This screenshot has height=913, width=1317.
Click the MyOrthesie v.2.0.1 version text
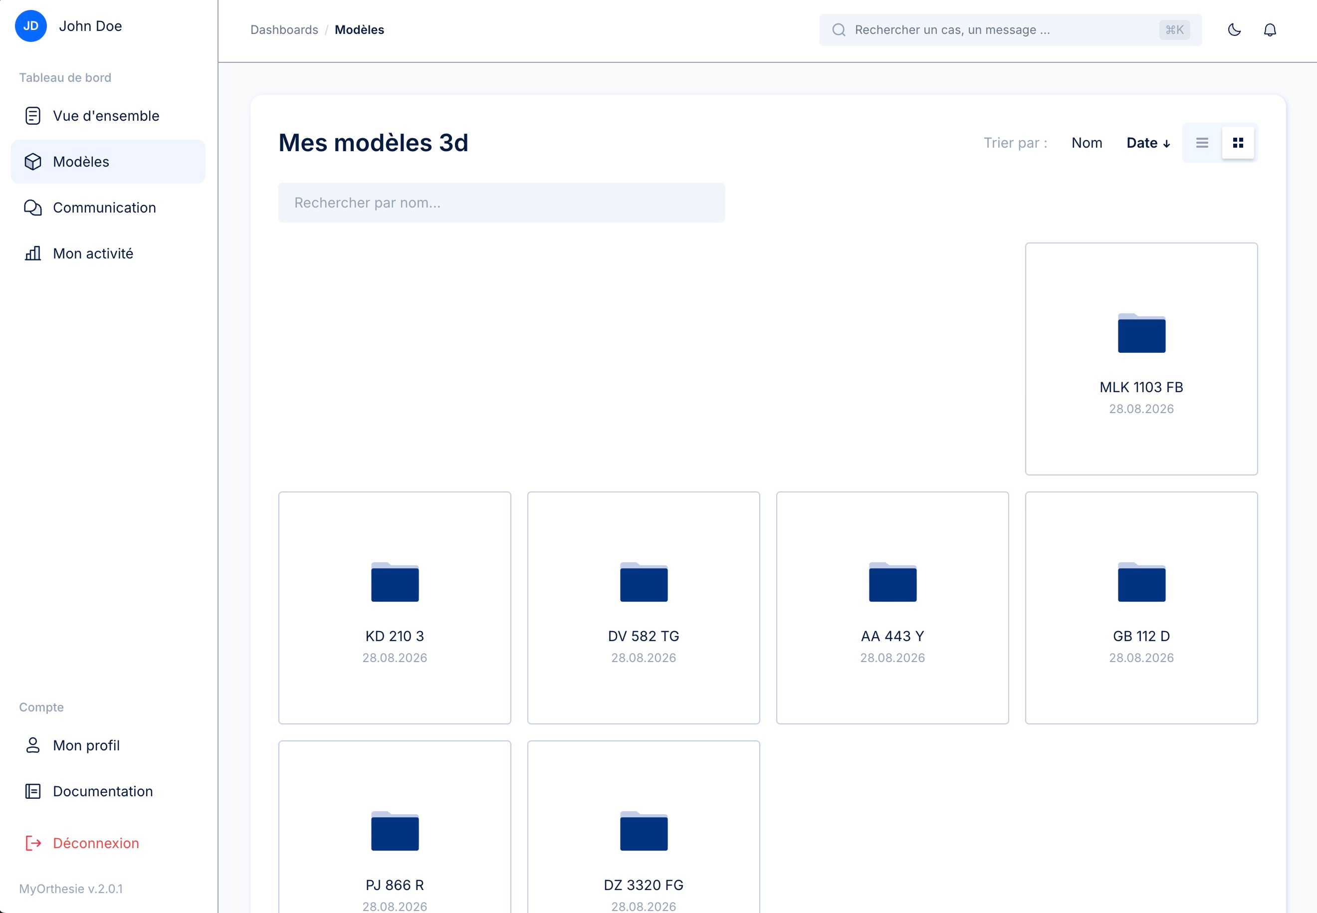pyautogui.click(x=71, y=889)
